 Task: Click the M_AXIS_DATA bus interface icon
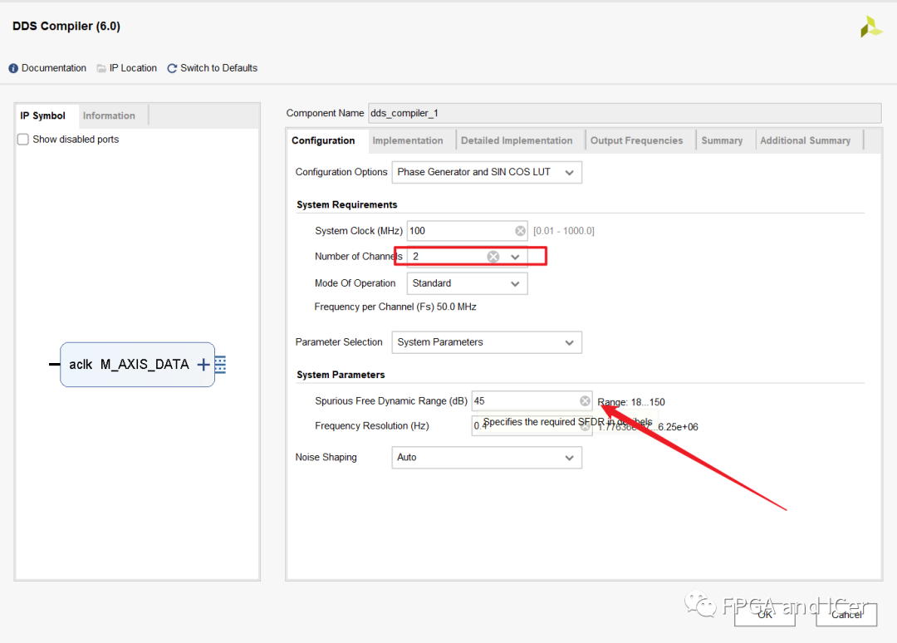coord(220,365)
